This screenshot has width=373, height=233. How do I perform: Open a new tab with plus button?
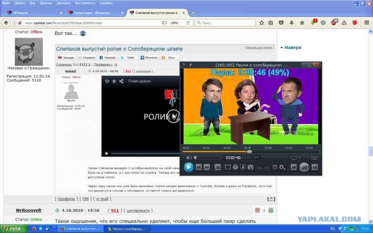193,13
